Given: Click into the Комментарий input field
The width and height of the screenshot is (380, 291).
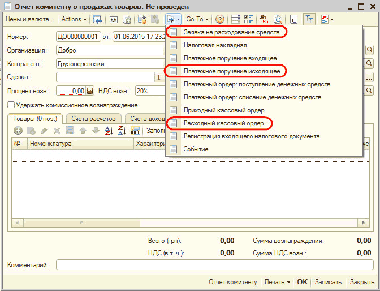Looking at the screenshot, I should pos(214,264).
